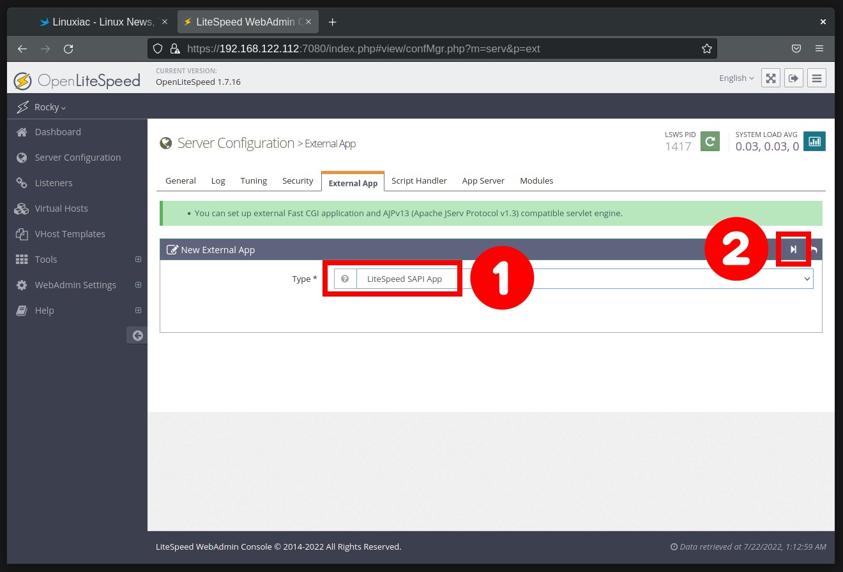This screenshot has height=572, width=843.
Task: Expand the Tools submenu plus icon
Action: click(138, 260)
